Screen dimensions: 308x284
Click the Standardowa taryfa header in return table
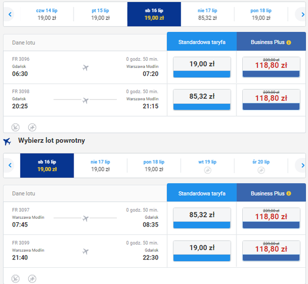pyautogui.click(x=202, y=193)
